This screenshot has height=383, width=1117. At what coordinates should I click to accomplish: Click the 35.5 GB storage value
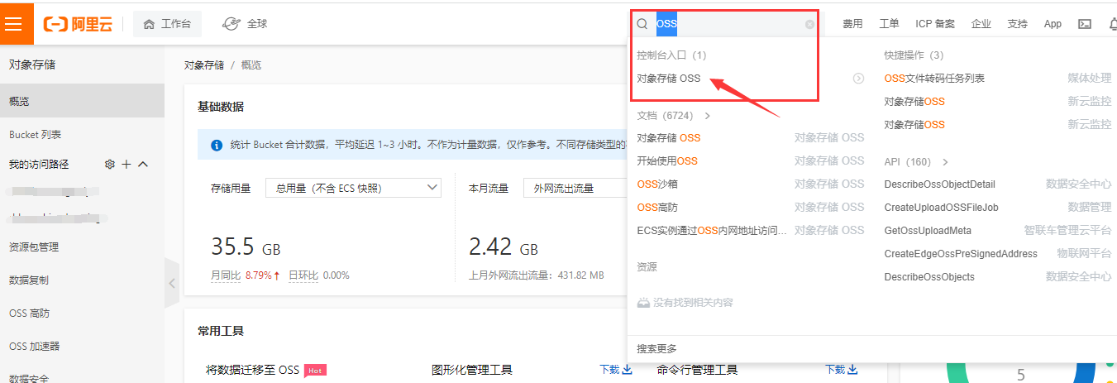(246, 247)
